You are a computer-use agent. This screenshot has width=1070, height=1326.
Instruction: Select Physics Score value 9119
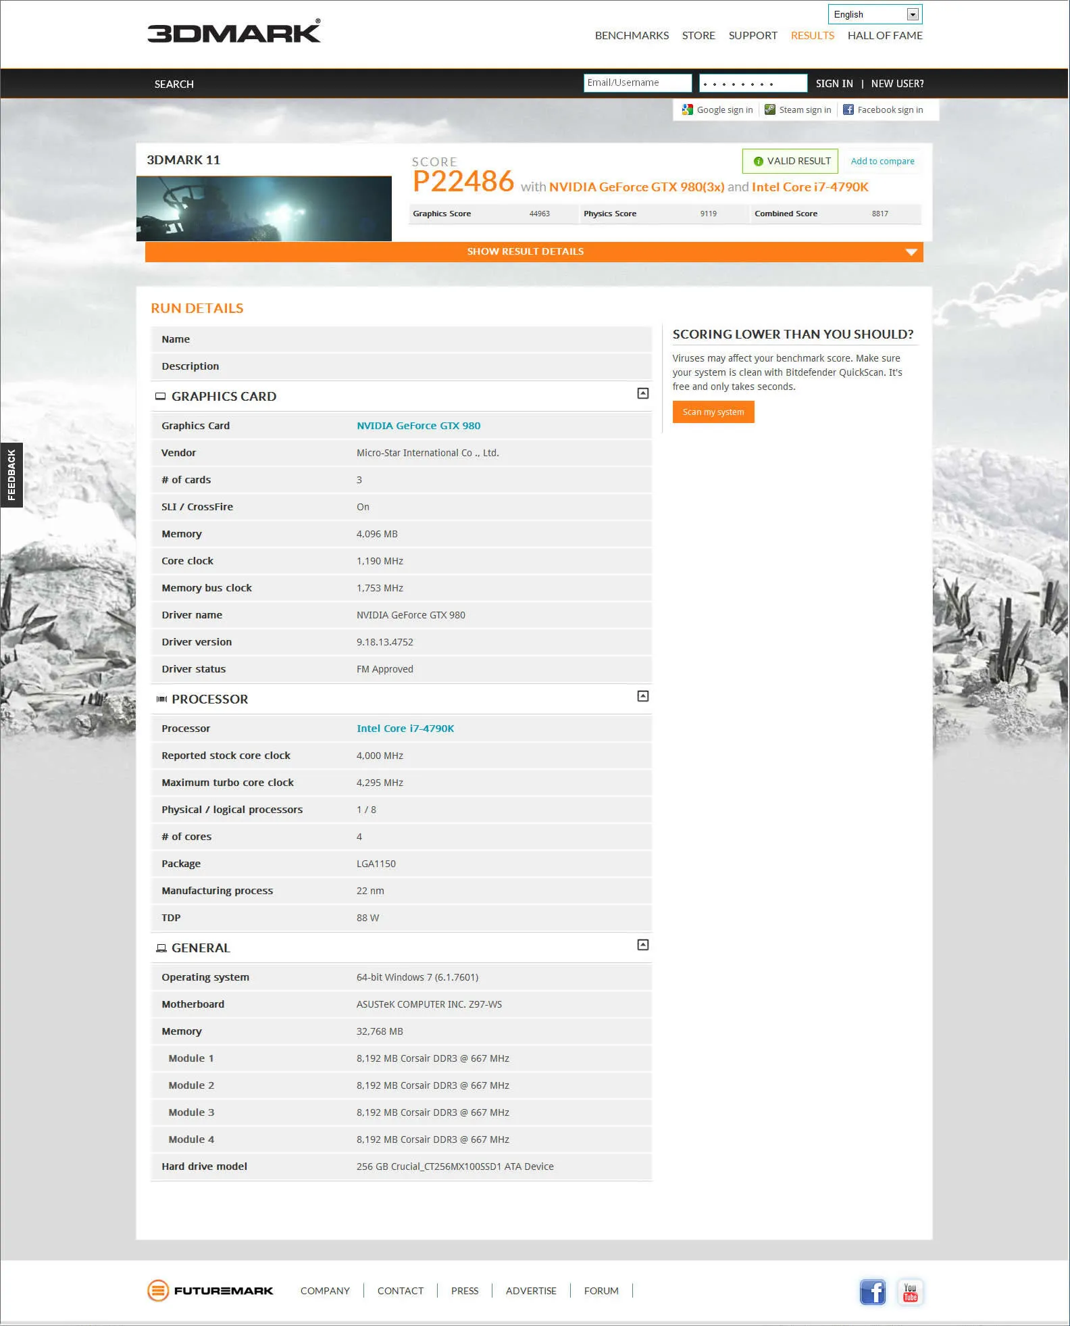click(x=709, y=214)
